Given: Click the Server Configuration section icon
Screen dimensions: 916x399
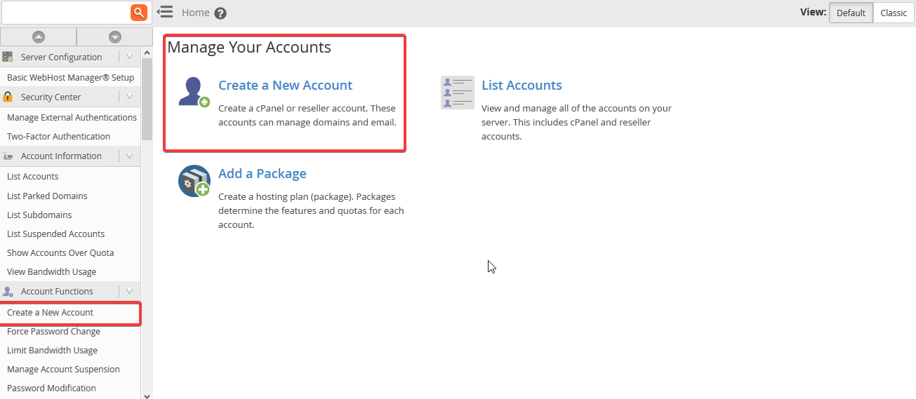Looking at the screenshot, I should 8,57.
